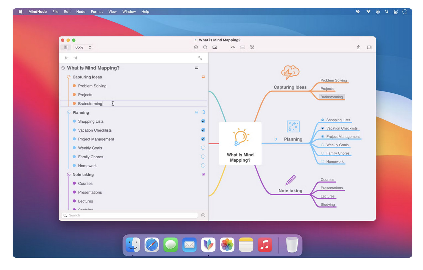The width and height of the screenshot is (423, 270).
Task: Collapse the Note taking outline section
Action: tap(68, 174)
